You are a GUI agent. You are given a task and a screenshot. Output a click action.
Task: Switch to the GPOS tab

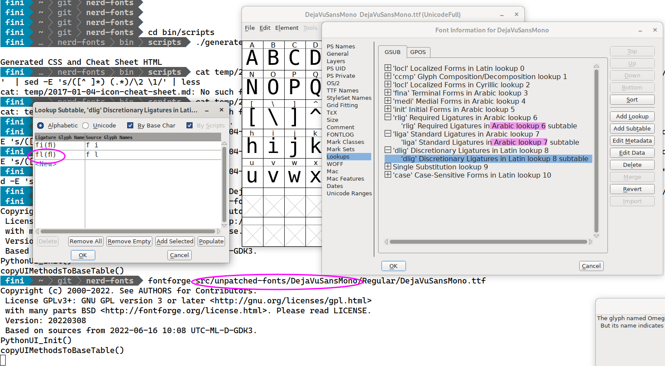(418, 52)
